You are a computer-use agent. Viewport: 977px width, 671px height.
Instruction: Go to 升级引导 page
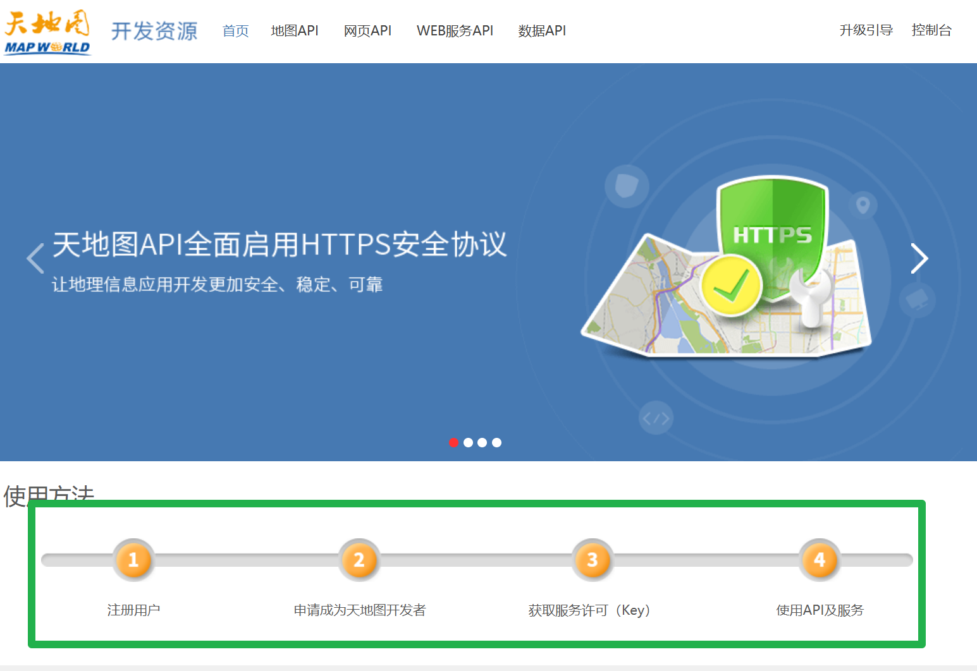coord(866,30)
